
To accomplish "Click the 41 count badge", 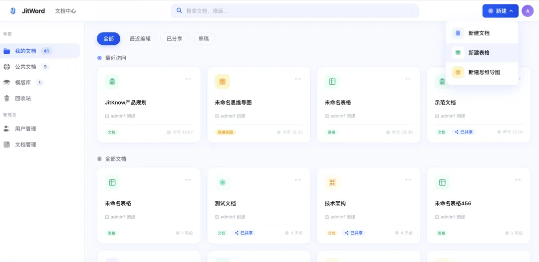I will (x=46, y=51).
